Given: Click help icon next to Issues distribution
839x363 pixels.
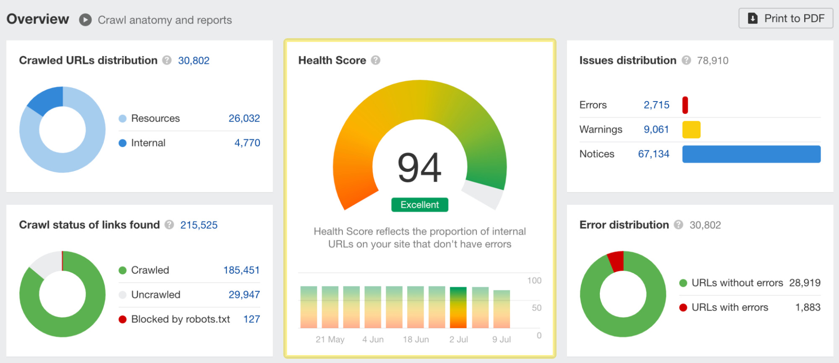Looking at the screenshot, I should click(686, 60).
